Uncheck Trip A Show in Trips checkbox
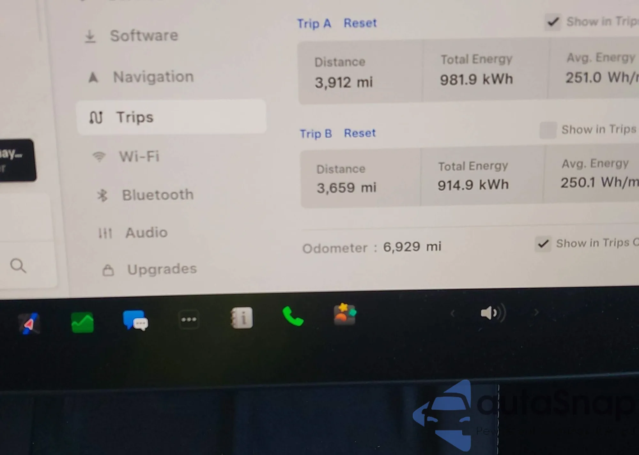Image resolution: width=639 pixels, height=455 pixels. coord(553,22)
